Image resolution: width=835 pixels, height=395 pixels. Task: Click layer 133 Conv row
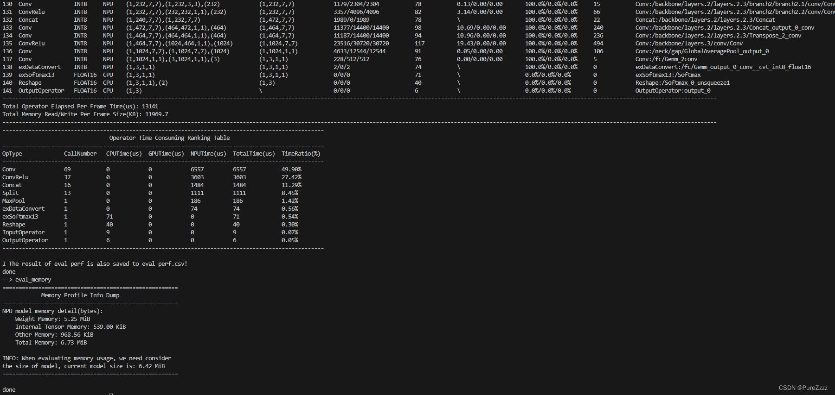click(408, 27)
